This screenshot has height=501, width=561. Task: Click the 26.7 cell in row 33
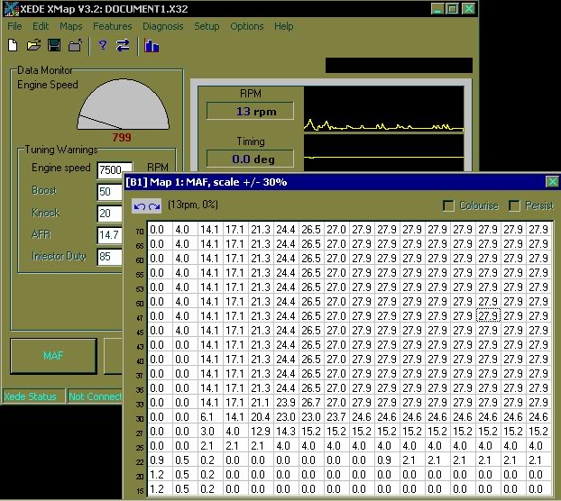click(311, 403)
